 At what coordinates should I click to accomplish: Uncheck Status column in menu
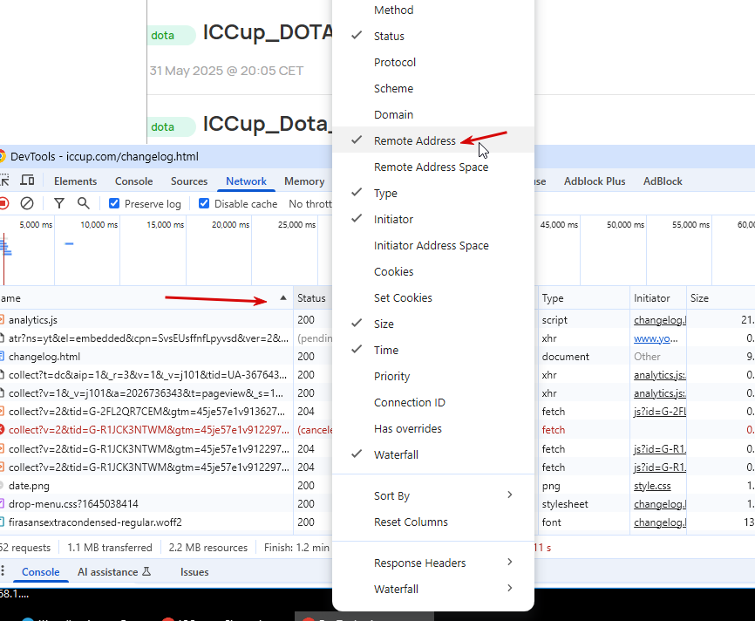pyautogui.click(x=433, y=36)
